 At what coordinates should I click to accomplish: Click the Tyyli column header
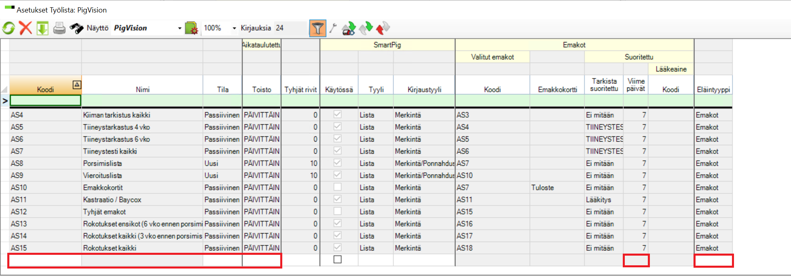[x=376, y=85]
